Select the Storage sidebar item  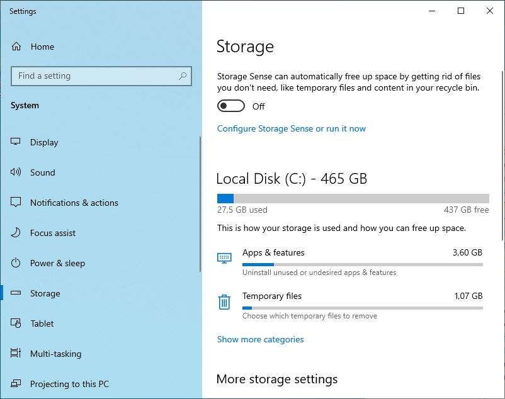[45, 293]
